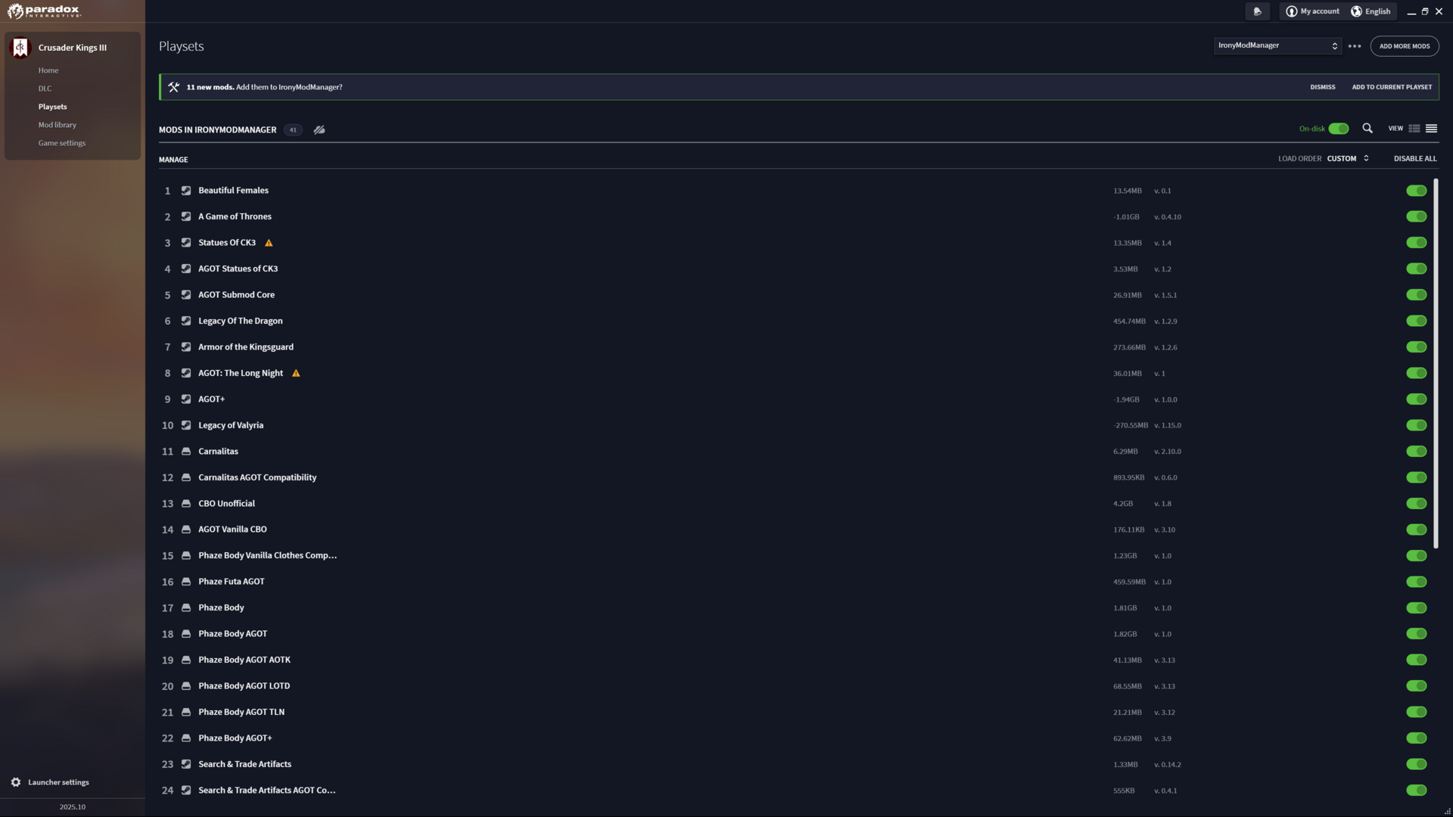Image resolution: width=1453 pixels, height=817 pixels.
Task: Toggle off Phaze Body AGOT mod
Action: [x=1417, y=634]
